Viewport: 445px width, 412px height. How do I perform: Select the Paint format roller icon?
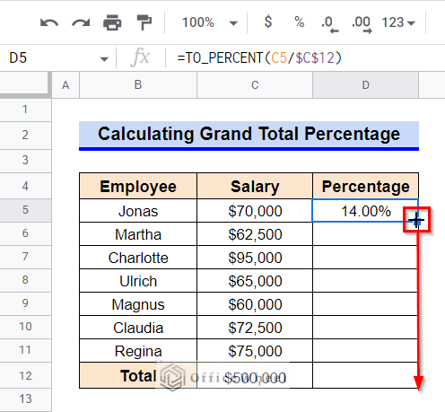coord(144,22)
